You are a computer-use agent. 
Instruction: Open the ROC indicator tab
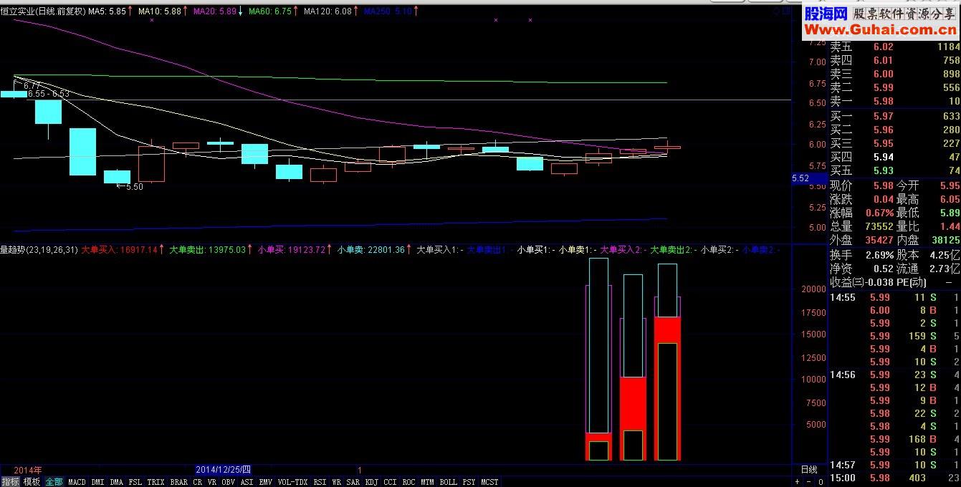click(x=409, y=482)
